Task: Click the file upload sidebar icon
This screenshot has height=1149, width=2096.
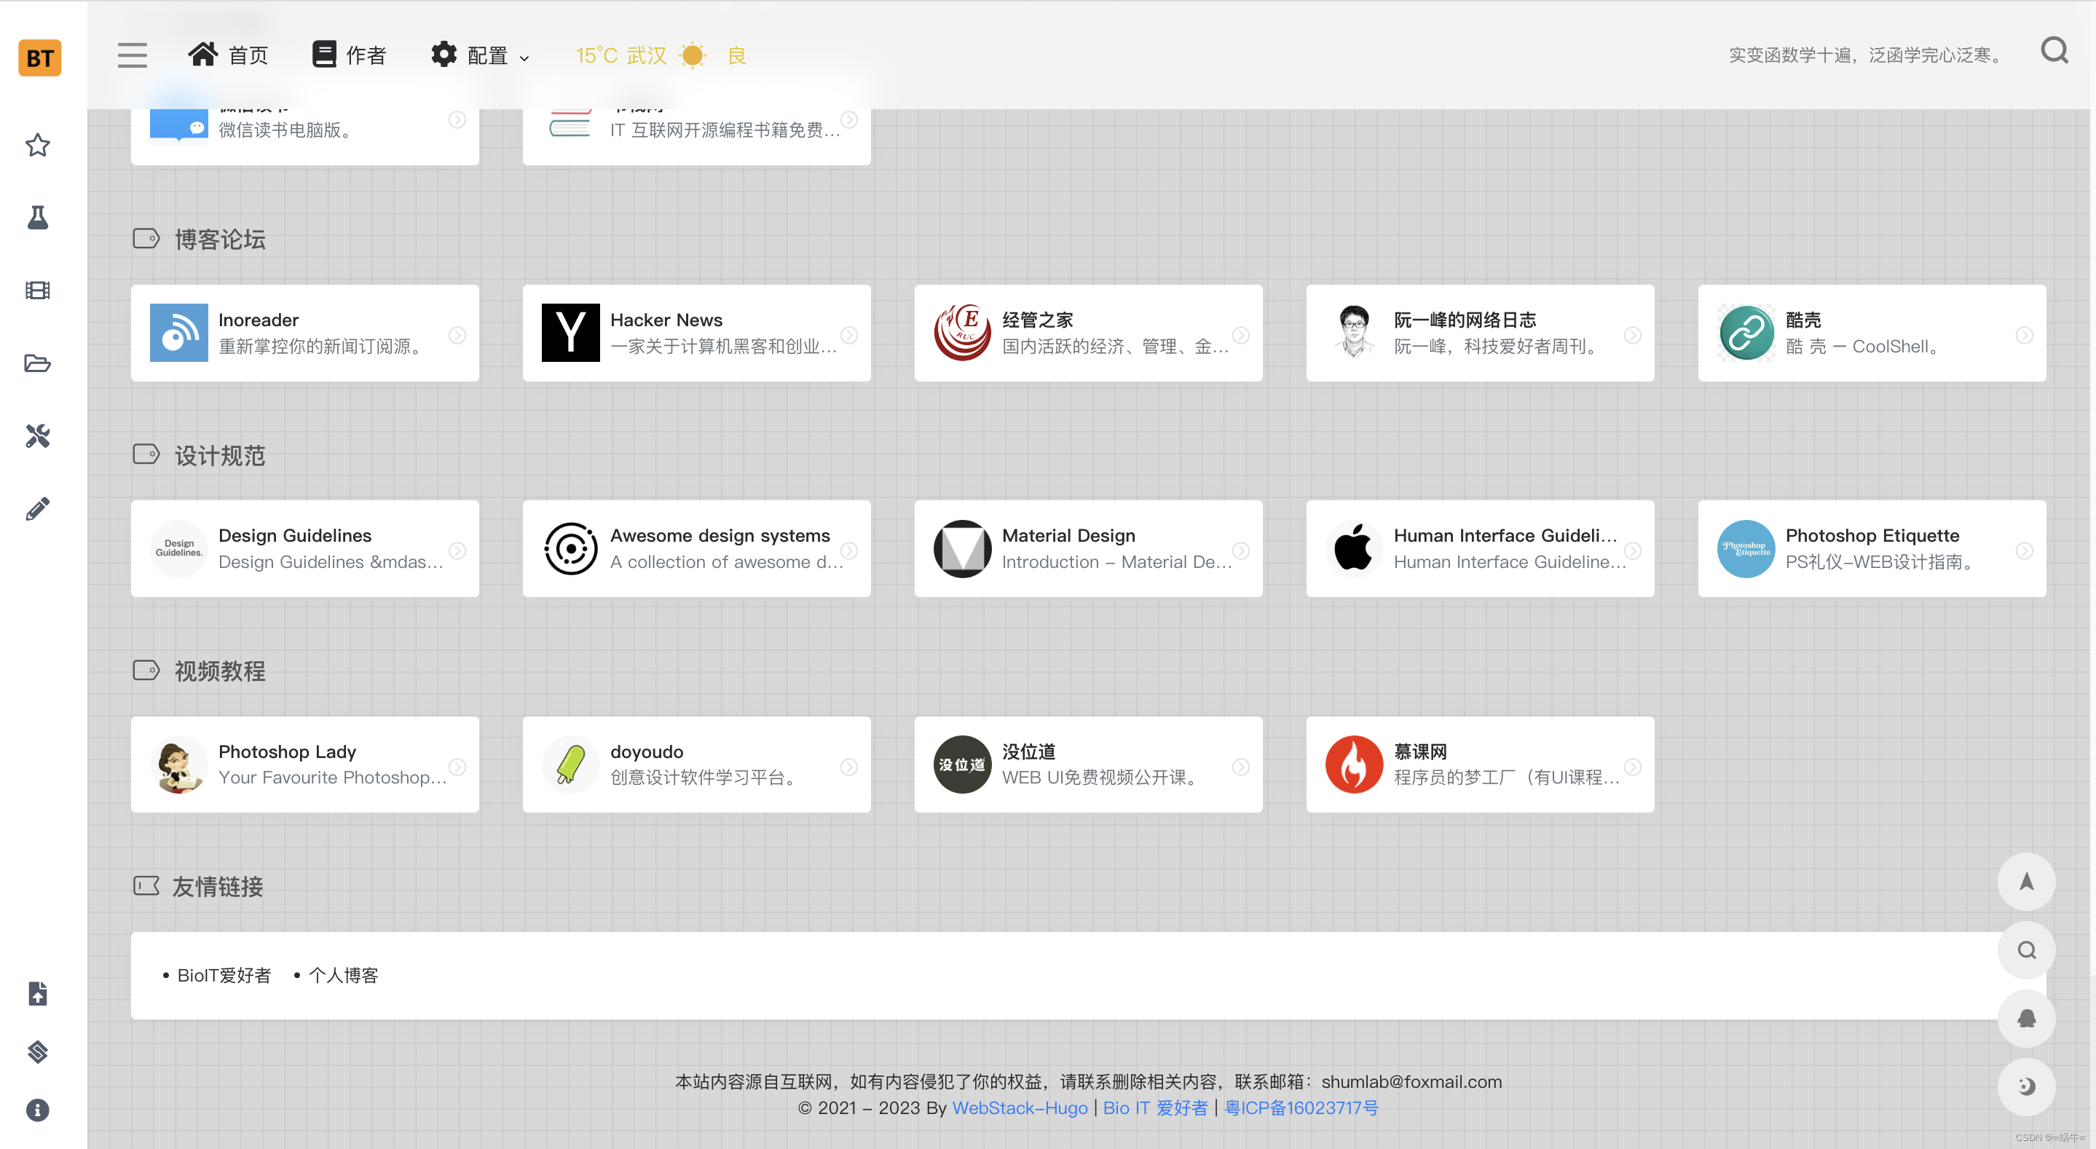Action: coord(37,994)
